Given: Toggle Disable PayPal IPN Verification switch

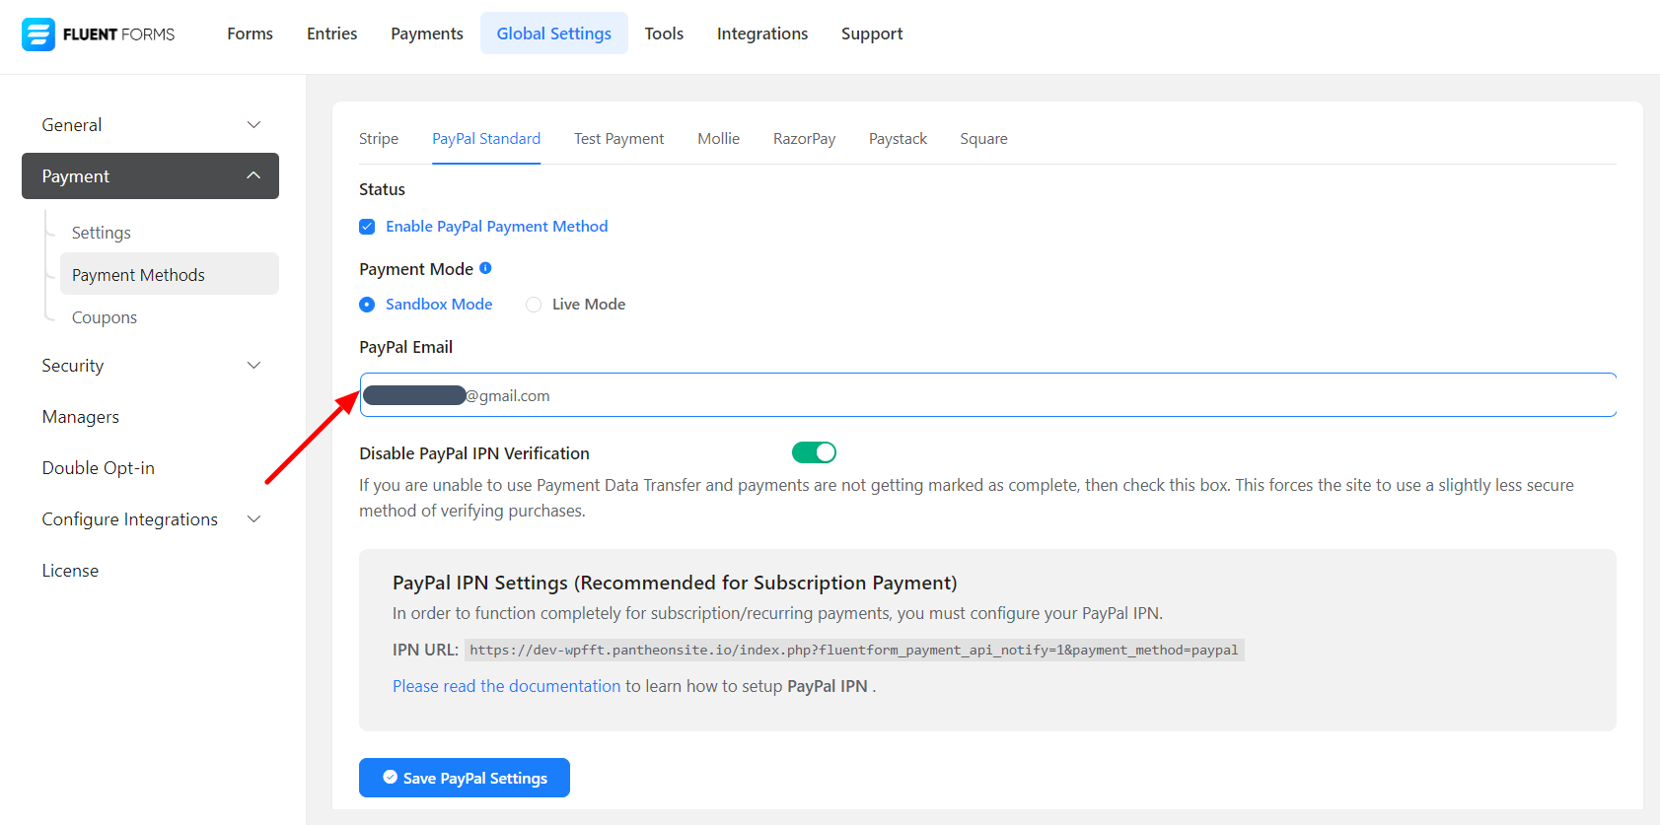Looking at the screenshot, I should click(814, 452).
